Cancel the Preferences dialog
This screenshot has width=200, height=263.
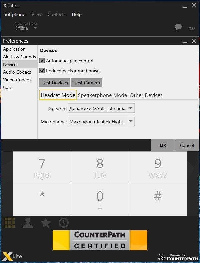click(187, 145)
